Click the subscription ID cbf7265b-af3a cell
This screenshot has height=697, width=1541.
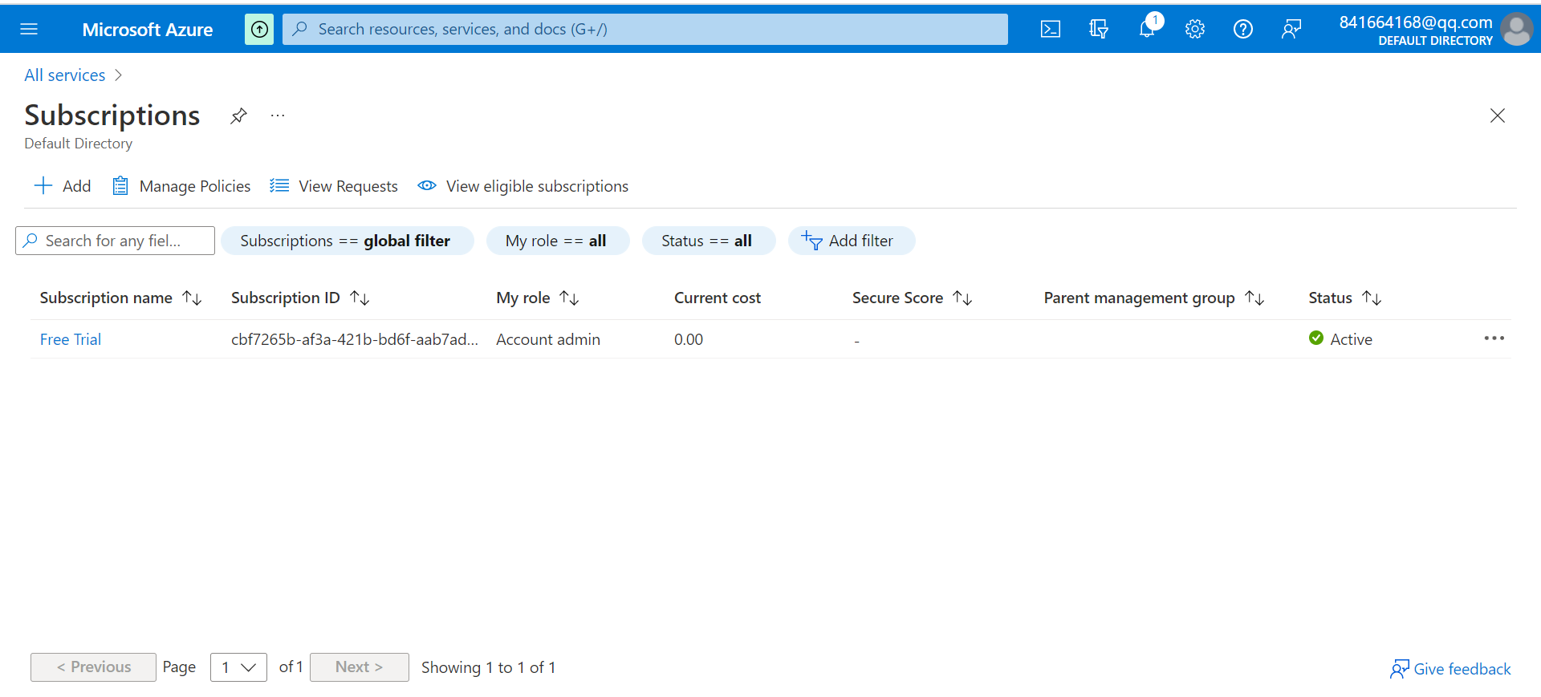click(355, 340)
